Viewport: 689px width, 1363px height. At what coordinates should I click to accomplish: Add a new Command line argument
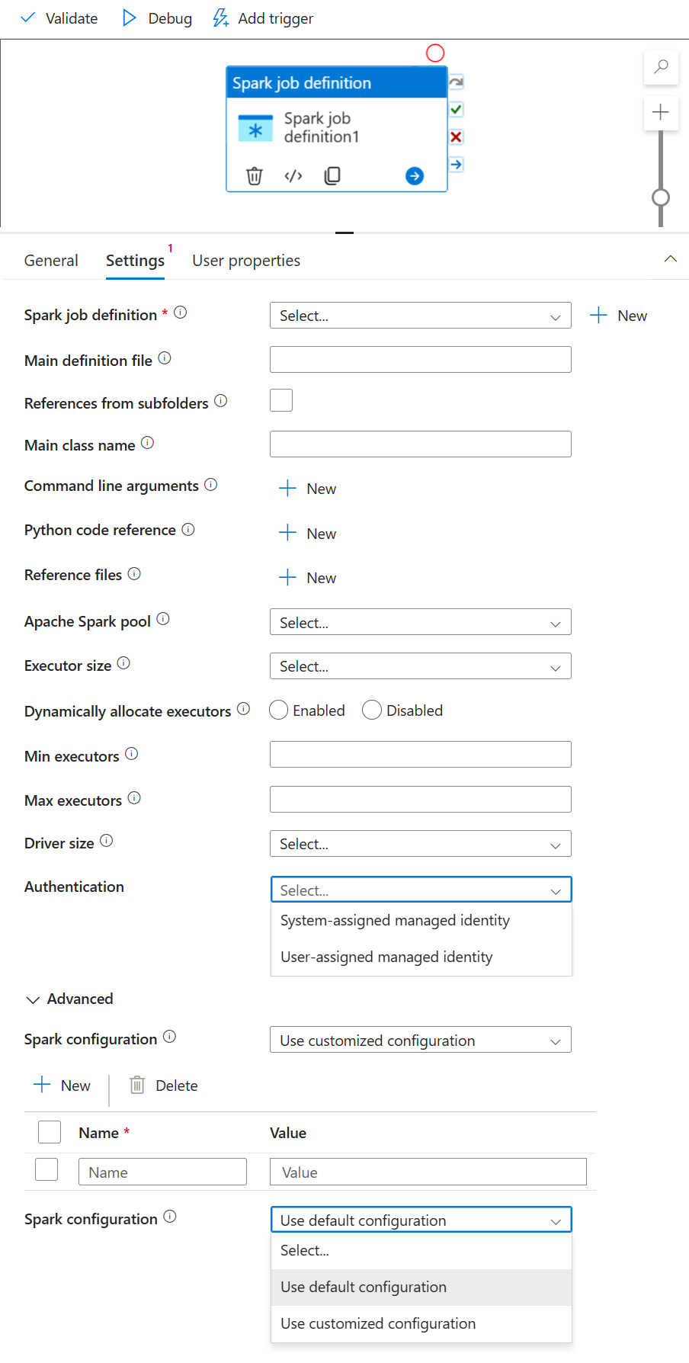click(306, 488)
